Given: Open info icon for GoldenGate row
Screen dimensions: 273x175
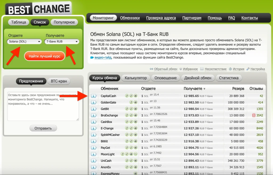Looking at the screenshot, I should [94, 102].
